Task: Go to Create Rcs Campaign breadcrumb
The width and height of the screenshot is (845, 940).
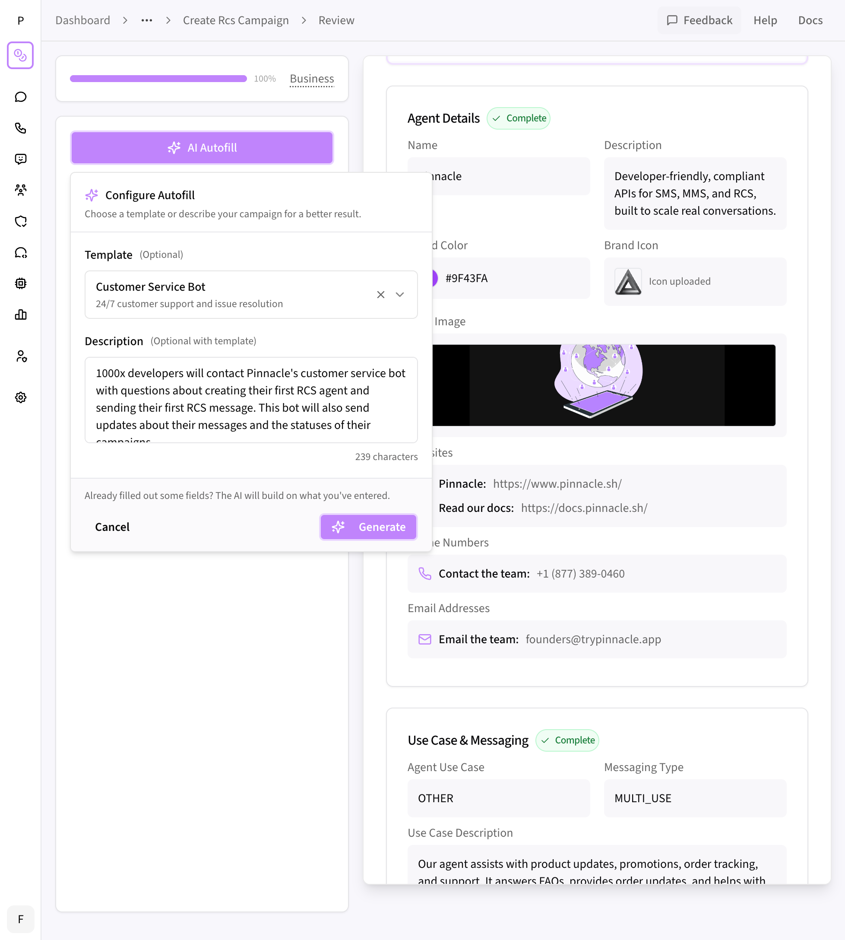Action: 235,20
